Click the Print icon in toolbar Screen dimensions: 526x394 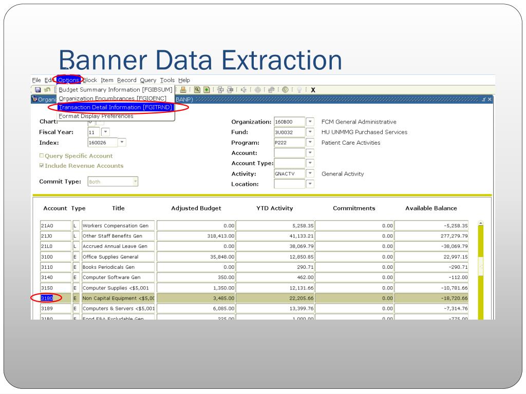click(x=183, y=90)
